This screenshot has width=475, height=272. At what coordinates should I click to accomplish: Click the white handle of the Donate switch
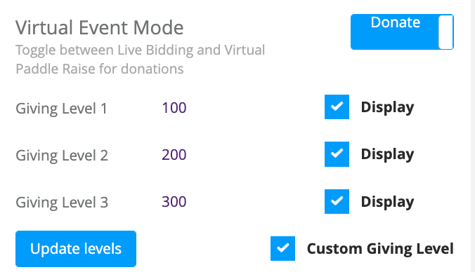pyautogui.click(x=445, y=32)
